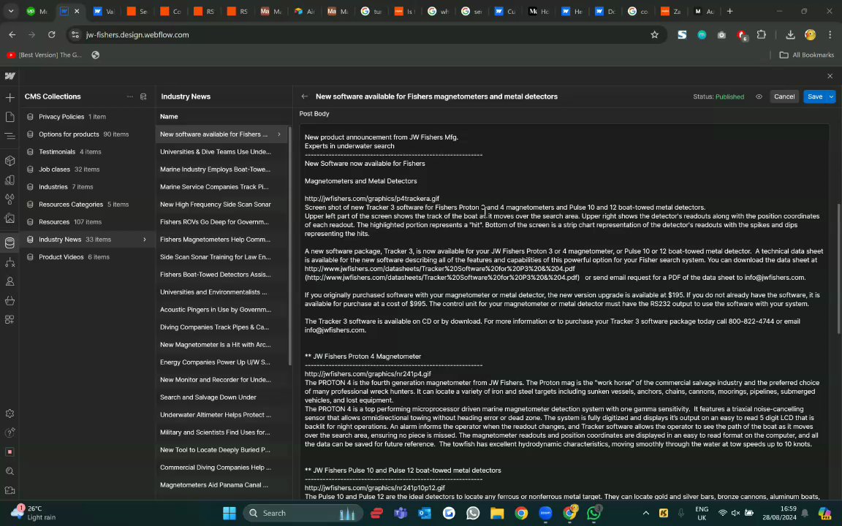Open the Apps panel

tap(10, 320)
